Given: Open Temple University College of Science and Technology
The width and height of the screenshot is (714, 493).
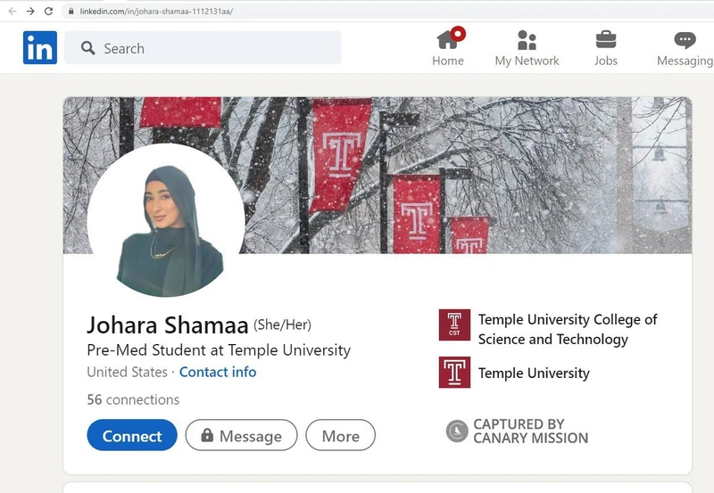Looking at the screenshot, I should tap(568, 329).
